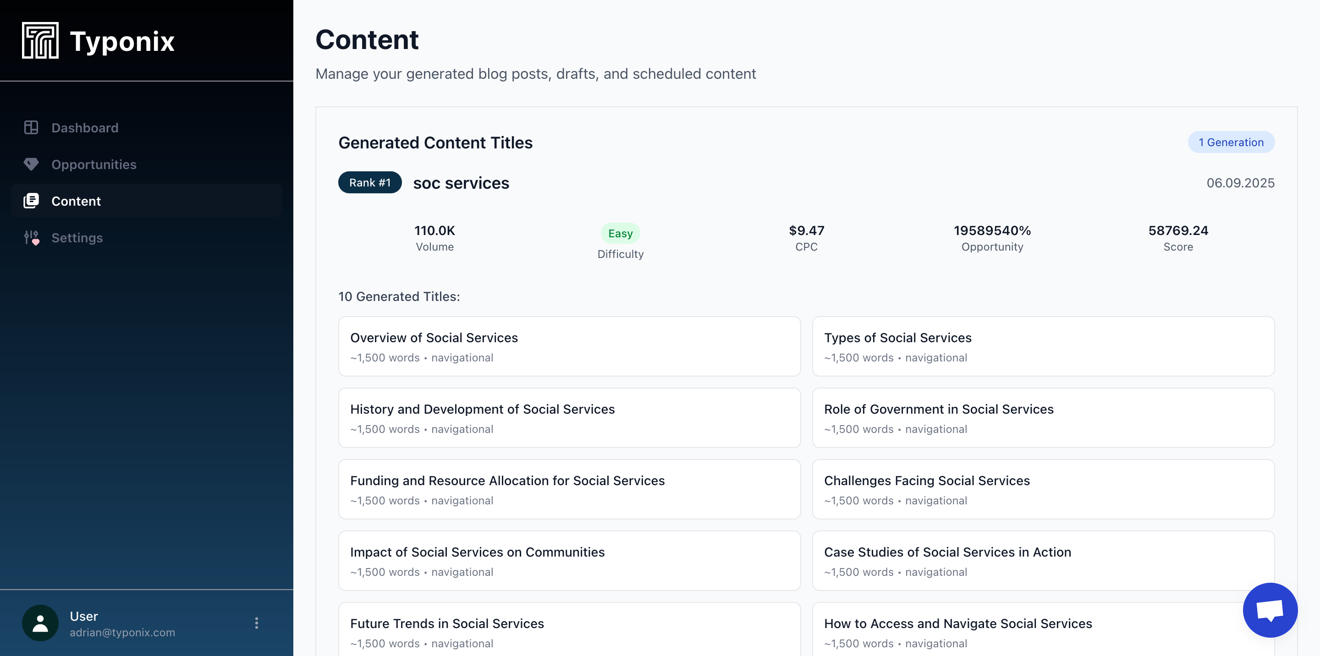Open the user options three-dot menu
The image size is (1320, 656).
coord(256,623)
